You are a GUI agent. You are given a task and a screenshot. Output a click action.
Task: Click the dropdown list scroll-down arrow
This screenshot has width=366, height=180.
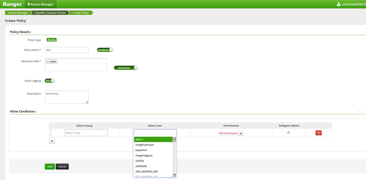[x=174, y=175]
